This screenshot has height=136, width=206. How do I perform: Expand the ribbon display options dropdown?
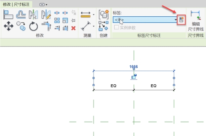coord(43,4)
